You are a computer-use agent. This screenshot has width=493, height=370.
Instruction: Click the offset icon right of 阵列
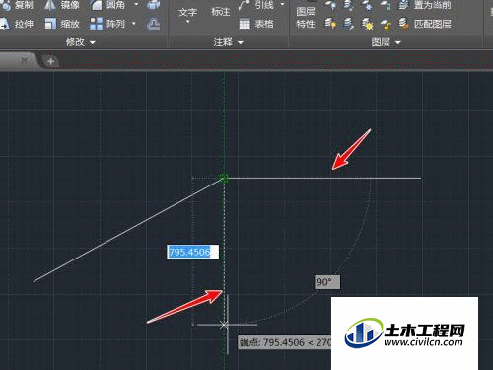point(153,24)
